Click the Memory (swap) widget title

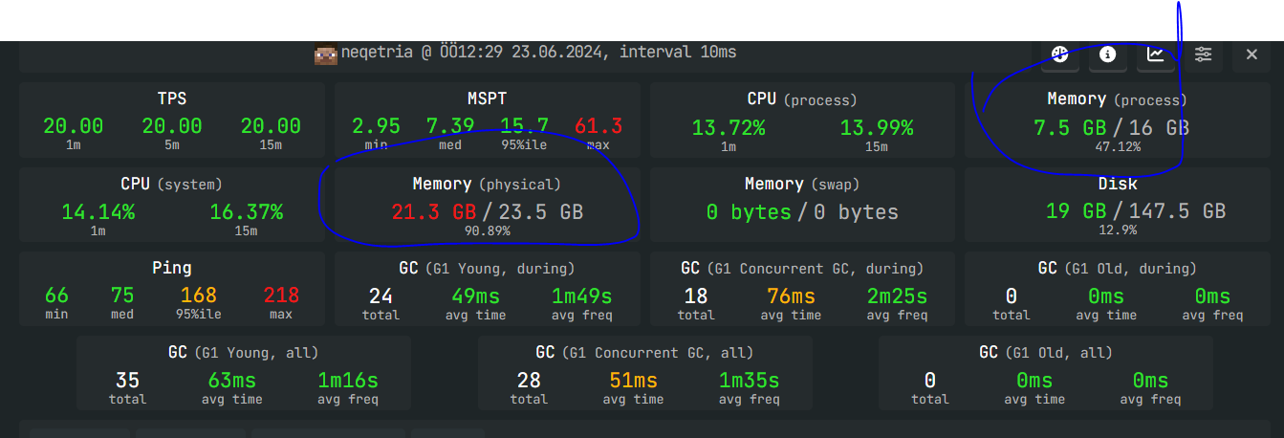(802, 184)
